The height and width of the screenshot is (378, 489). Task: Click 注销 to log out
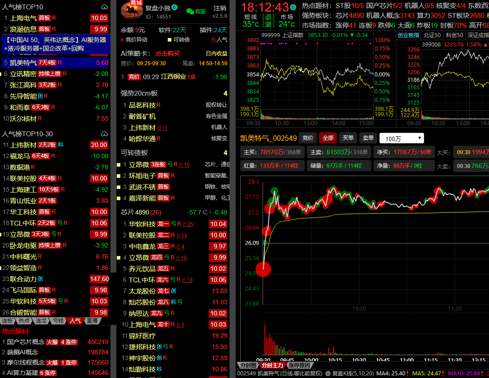click(220, 8)
